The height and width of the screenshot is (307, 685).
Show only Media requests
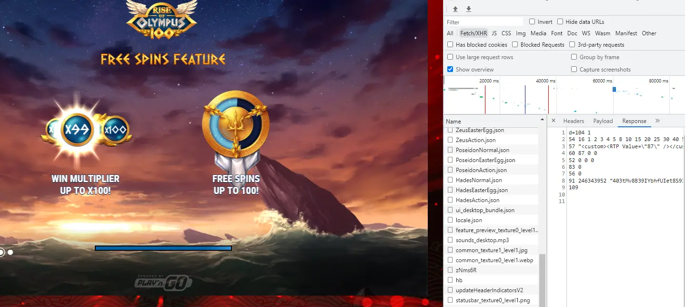pyautogui.click(x=538, y=33)
